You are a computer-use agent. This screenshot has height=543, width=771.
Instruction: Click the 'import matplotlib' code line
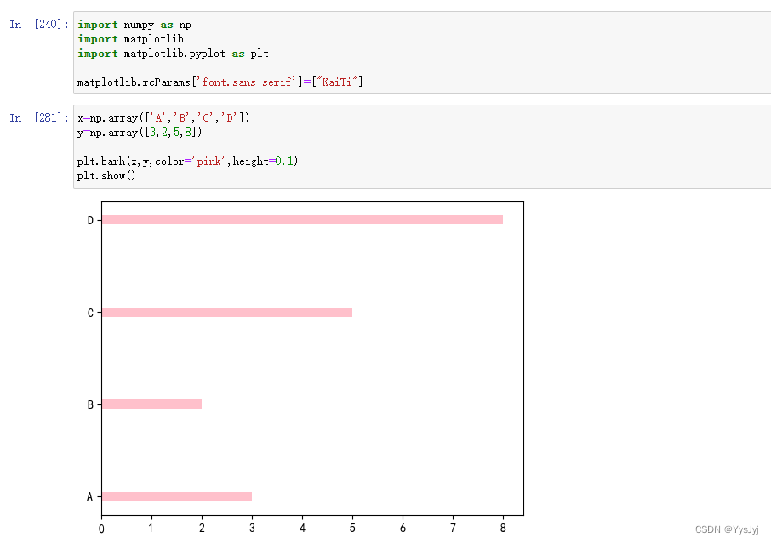pos(130,39)
